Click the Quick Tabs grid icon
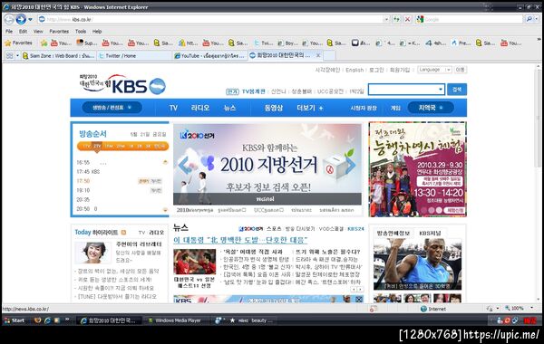 click(9, 55)
